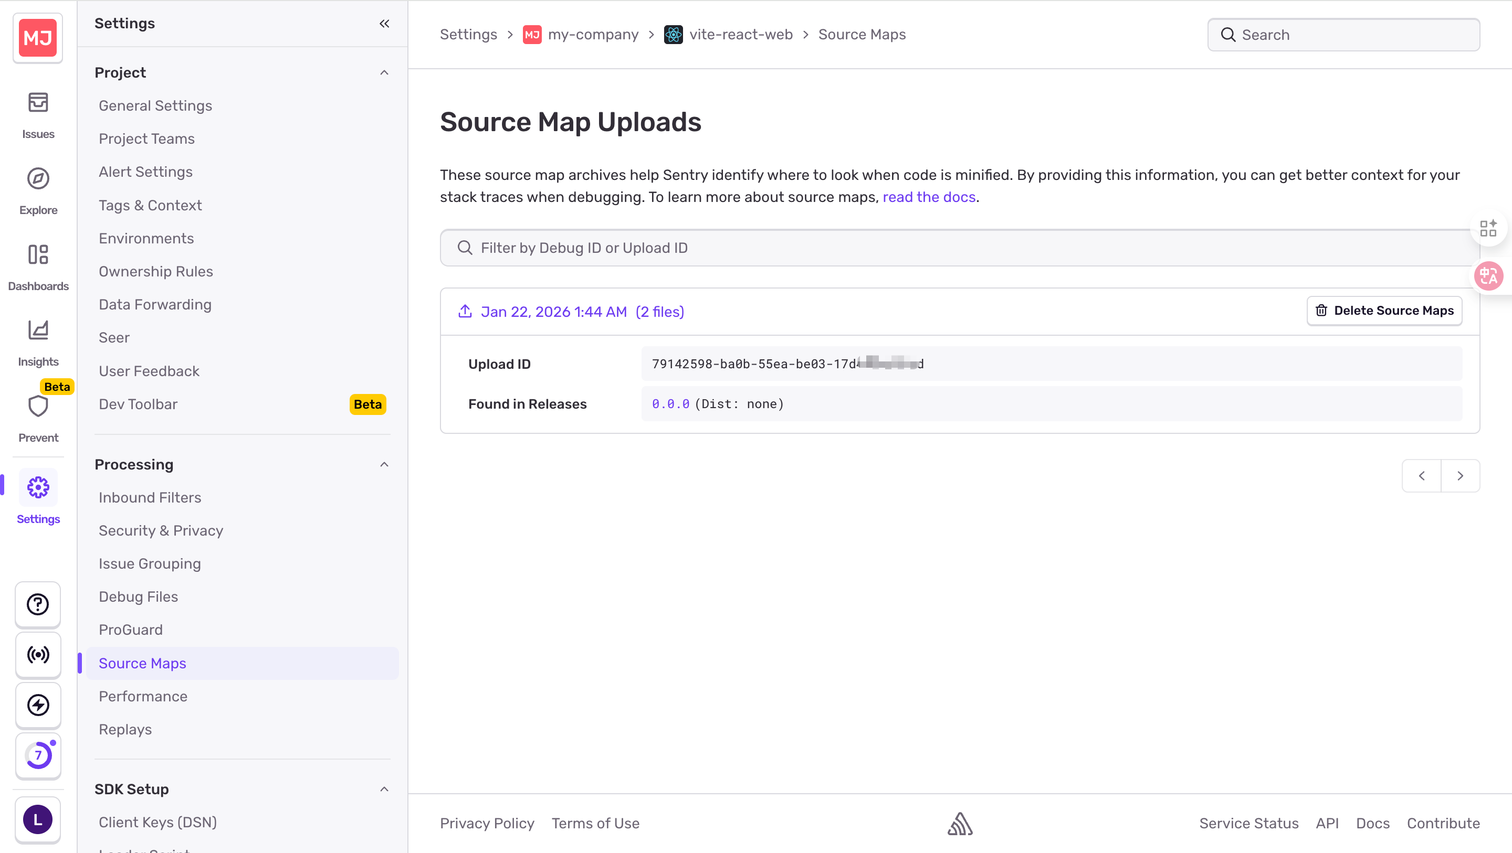Open release 0.0.0 link
The image size is (1512, 853).
[670, 403]
